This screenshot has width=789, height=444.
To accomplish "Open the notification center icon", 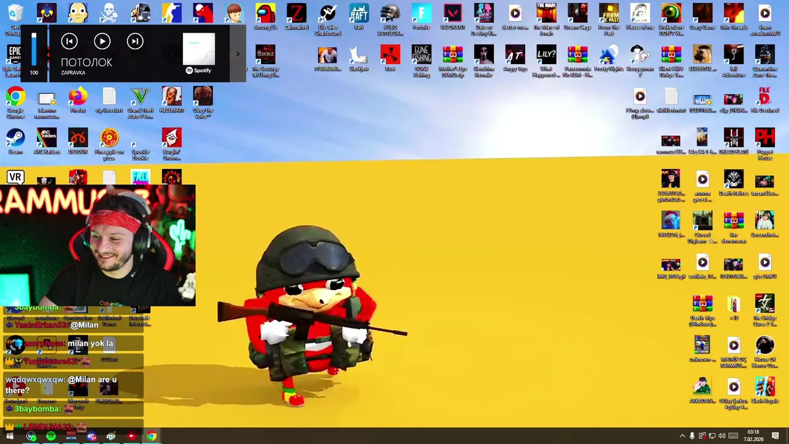I will (775, 436).
